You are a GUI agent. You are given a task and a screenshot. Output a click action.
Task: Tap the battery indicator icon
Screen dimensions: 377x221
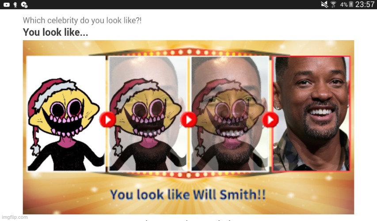[x=351, y=4]
